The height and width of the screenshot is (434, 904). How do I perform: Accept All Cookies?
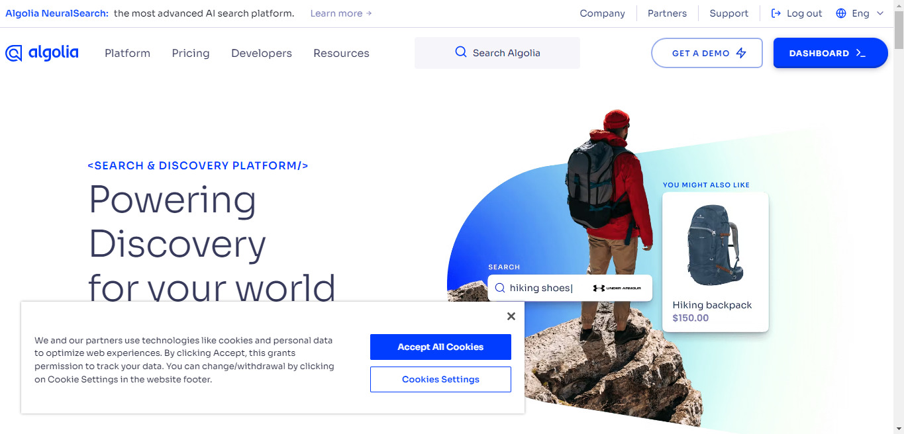pyautogui.click(x=440, y=347)
